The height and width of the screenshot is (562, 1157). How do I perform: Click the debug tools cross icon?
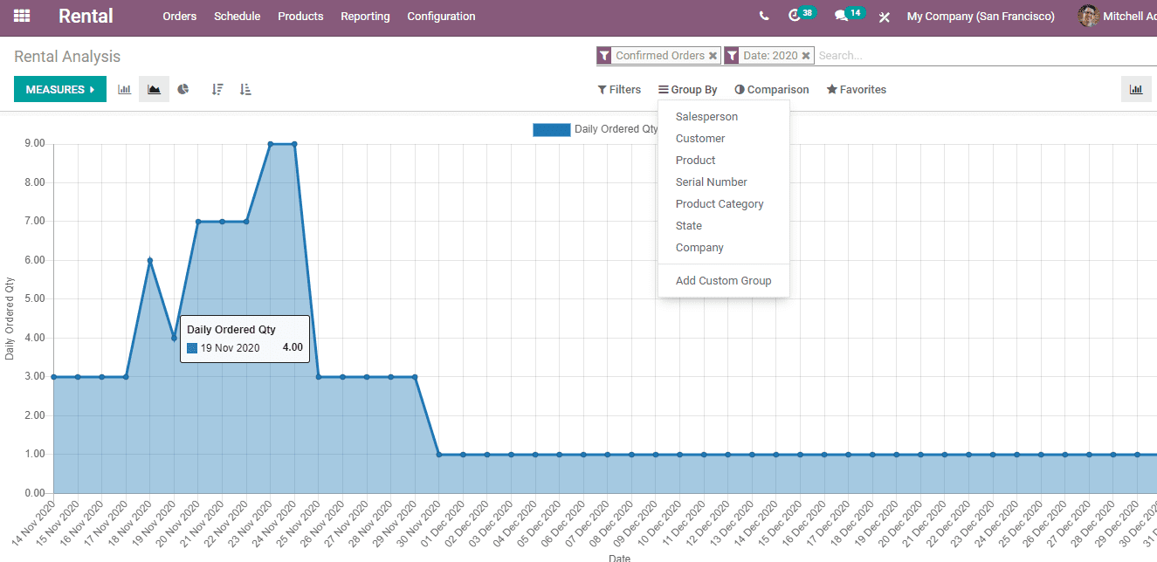coord(884,17)
